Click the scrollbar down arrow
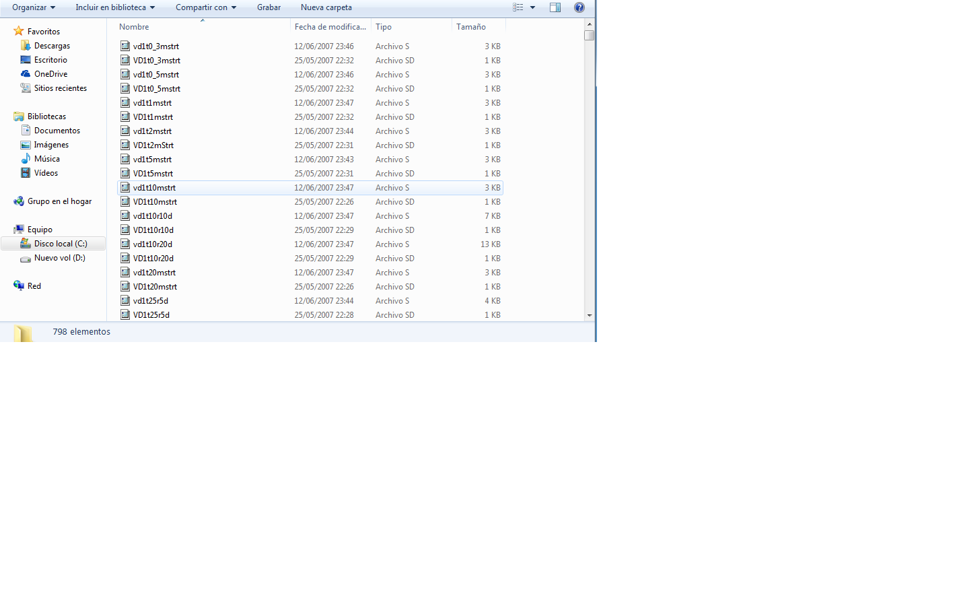Screen dimensions: 961x610 (590, 315)
